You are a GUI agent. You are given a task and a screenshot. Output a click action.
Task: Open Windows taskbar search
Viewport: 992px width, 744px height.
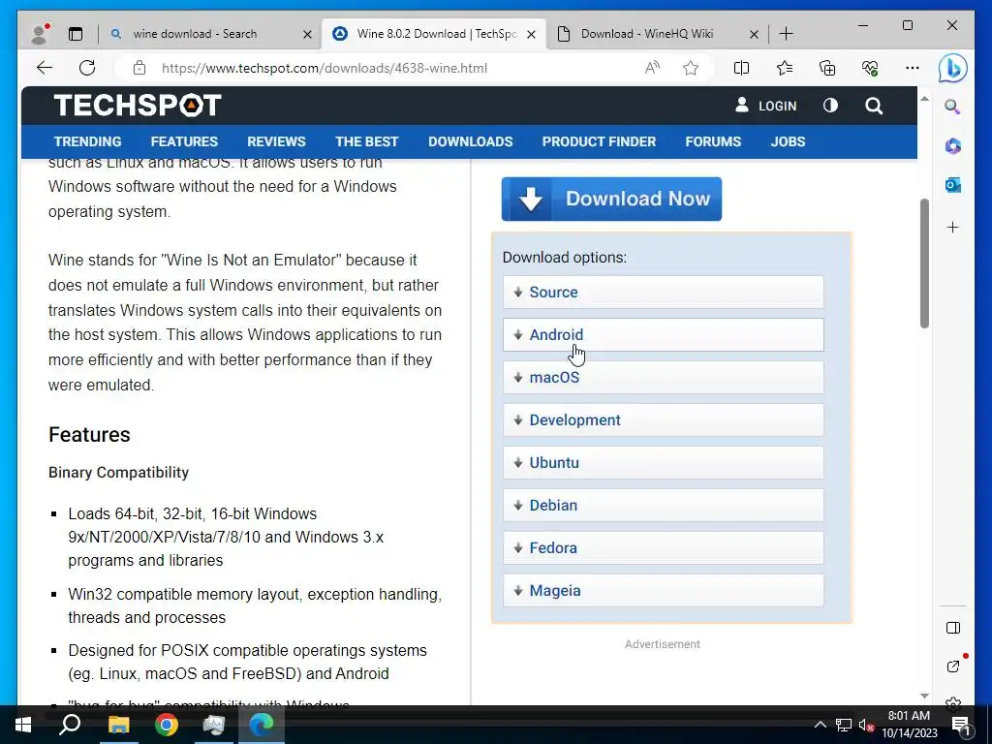pos(70,725)
